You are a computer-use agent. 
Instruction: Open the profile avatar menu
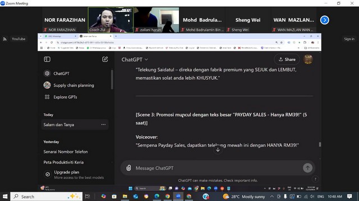coord(308,59)
